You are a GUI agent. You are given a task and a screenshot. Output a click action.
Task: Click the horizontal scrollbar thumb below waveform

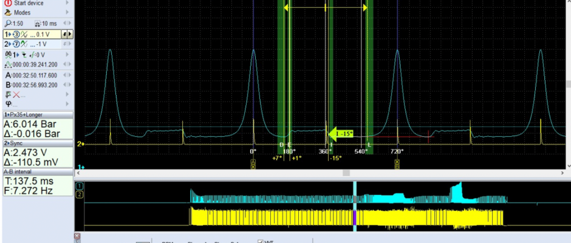click(346, 173)
